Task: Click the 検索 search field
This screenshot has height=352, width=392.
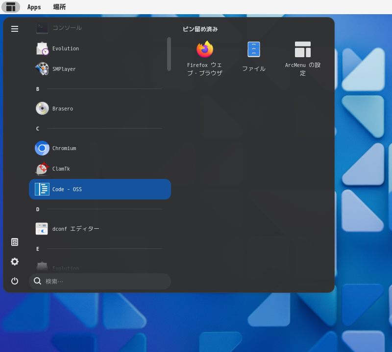Action: 100,282
